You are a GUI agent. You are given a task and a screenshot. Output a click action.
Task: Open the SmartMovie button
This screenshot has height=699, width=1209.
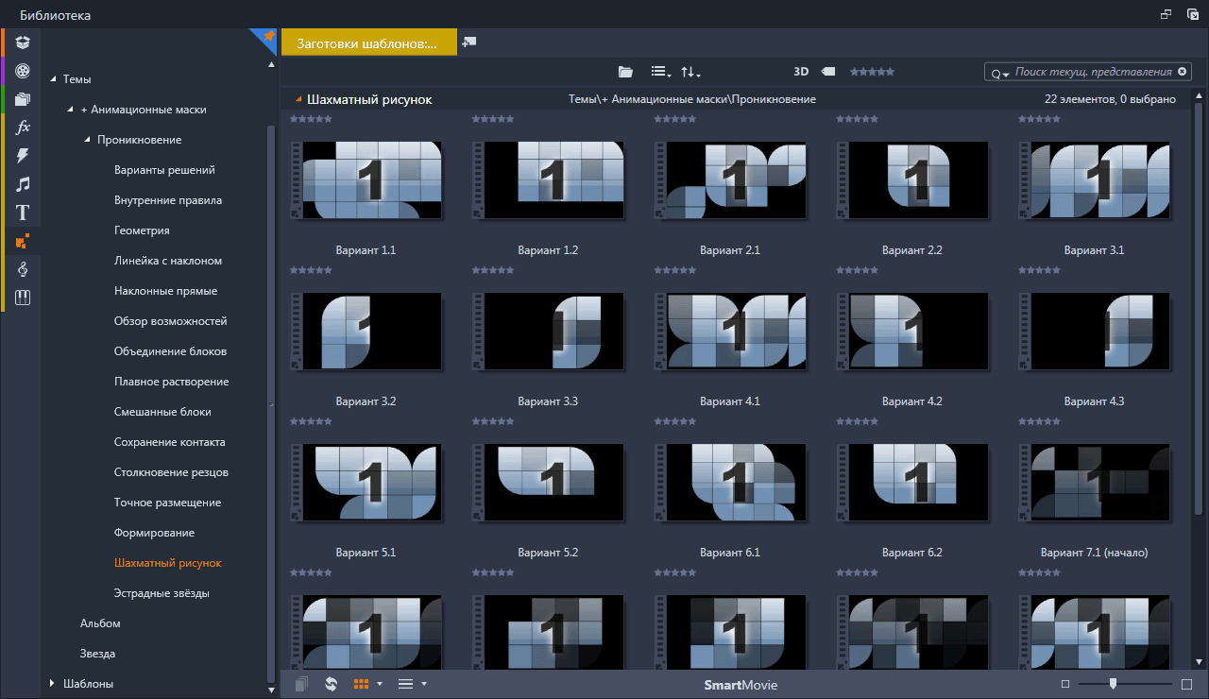(x=741, y=685)
